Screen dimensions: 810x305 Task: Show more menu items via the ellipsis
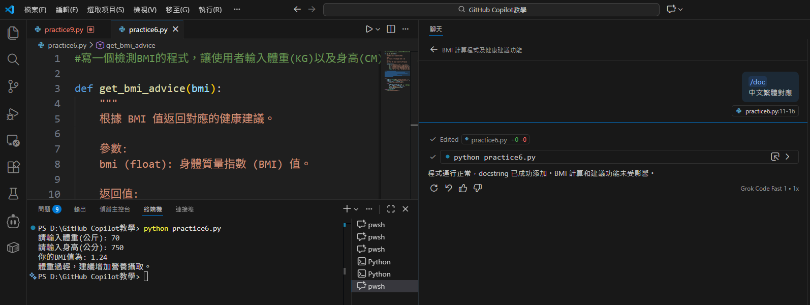pos(237,10)
